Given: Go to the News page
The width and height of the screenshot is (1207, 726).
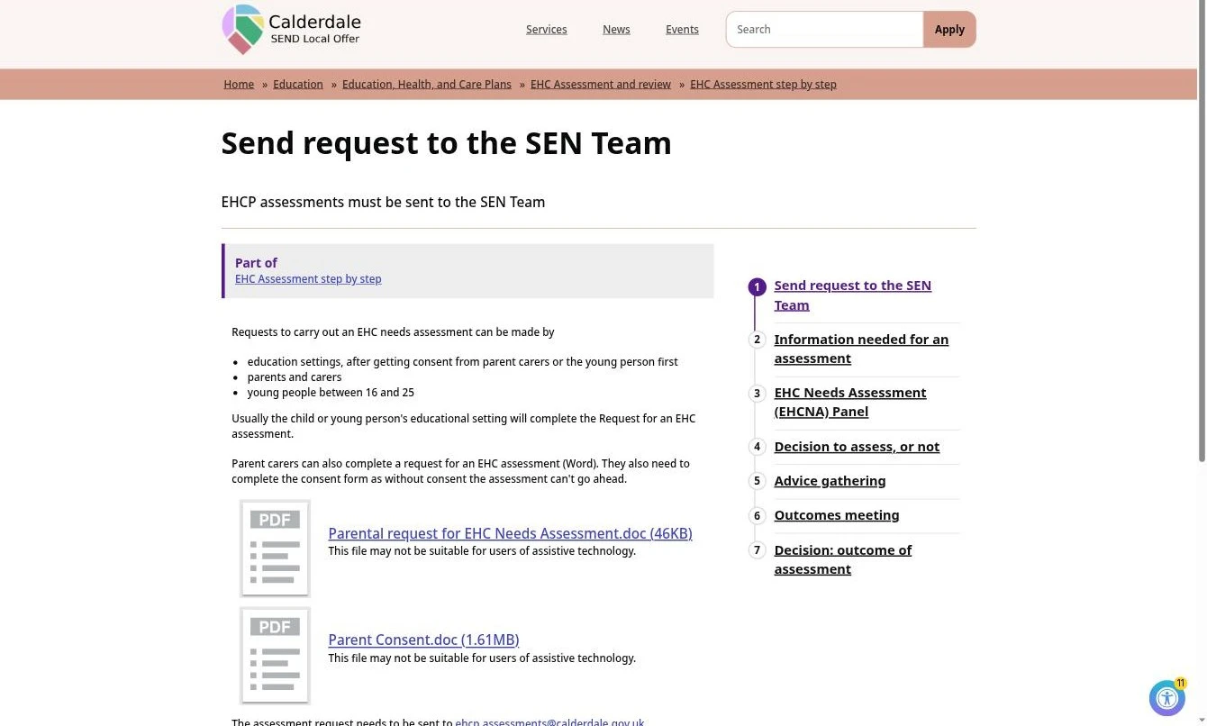Looking at the screenshot, I should tap(616, 30).
